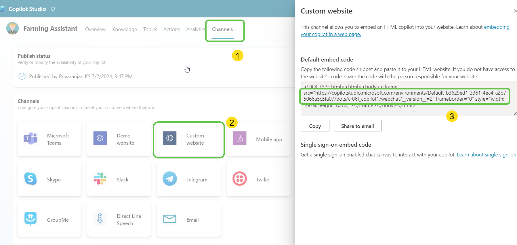Click the embed code box resize handle

pos(515,114)
